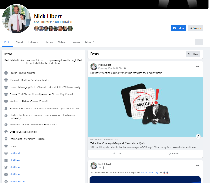Image resolution: width=210 pixels, height=183 pixels.
Task: Open Take the Chicago Mayoral Candidate Quiz
Action: [118, 143]
